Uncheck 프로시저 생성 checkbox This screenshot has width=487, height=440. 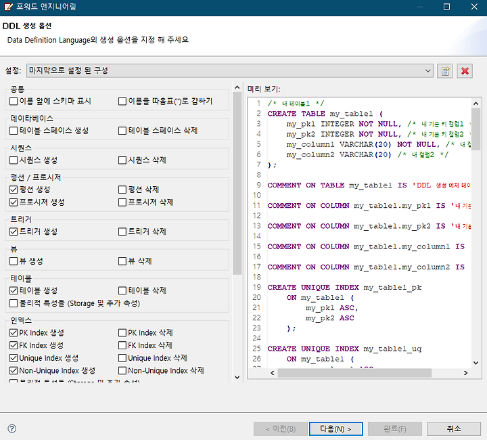[14, 202]
